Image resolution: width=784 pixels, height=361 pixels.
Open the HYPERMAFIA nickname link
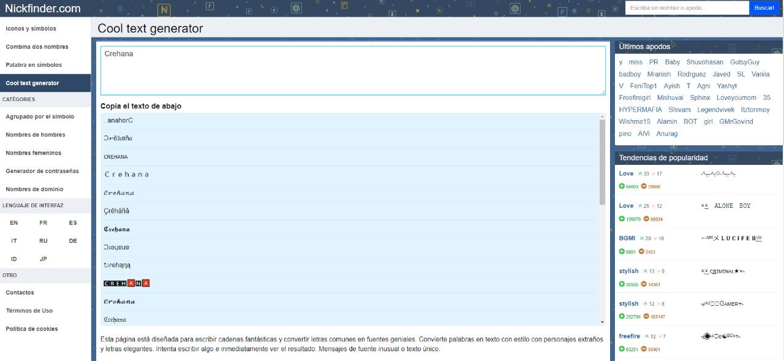640,110
